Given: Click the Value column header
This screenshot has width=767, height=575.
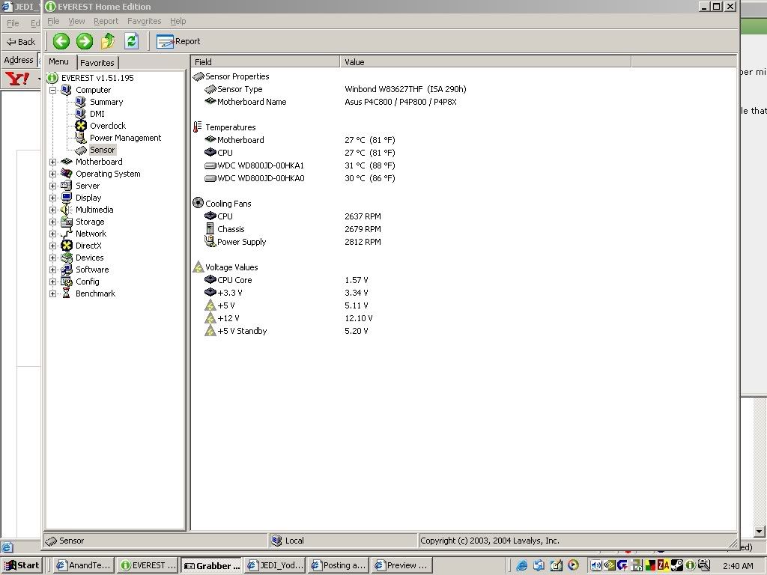Looking at the screenshot, I should [x=485, y=61].
